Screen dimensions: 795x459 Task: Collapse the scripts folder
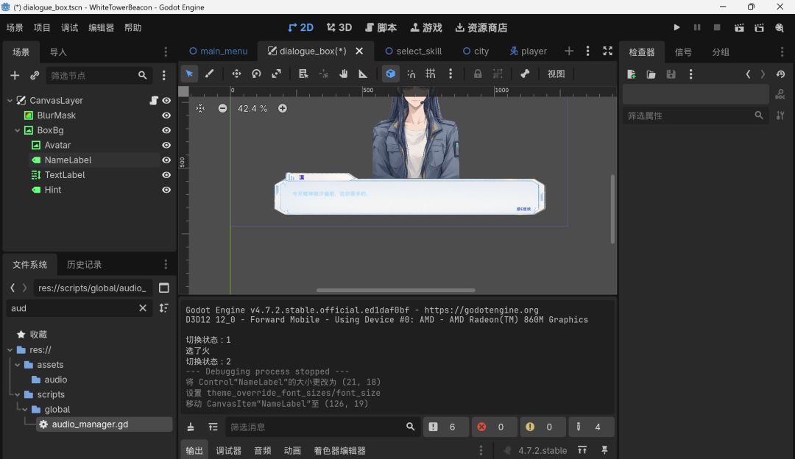(17, 395)
